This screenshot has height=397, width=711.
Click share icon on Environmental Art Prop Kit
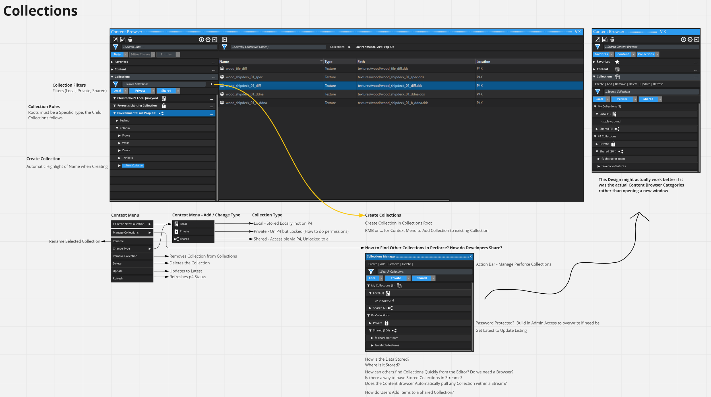pos(161,113)
